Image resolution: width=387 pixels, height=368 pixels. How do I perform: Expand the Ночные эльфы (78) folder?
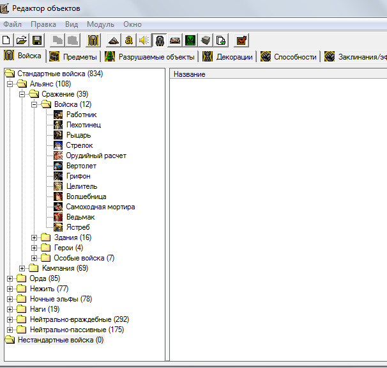10,300
